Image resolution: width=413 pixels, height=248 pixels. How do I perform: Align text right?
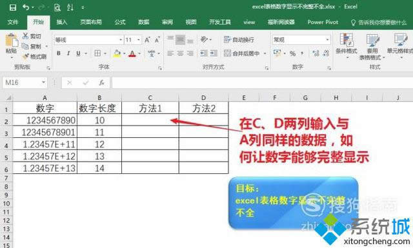click(x=190, y=53)
